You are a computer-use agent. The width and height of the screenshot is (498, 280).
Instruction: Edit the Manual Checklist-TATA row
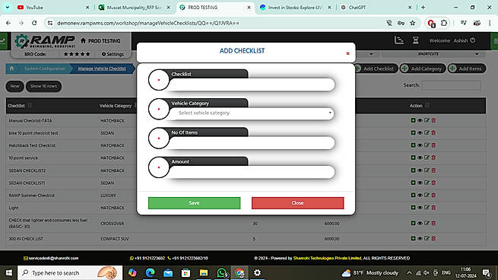[427, 120]
